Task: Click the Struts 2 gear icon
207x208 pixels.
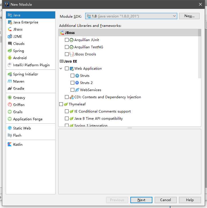Action: tap(77, 83)
